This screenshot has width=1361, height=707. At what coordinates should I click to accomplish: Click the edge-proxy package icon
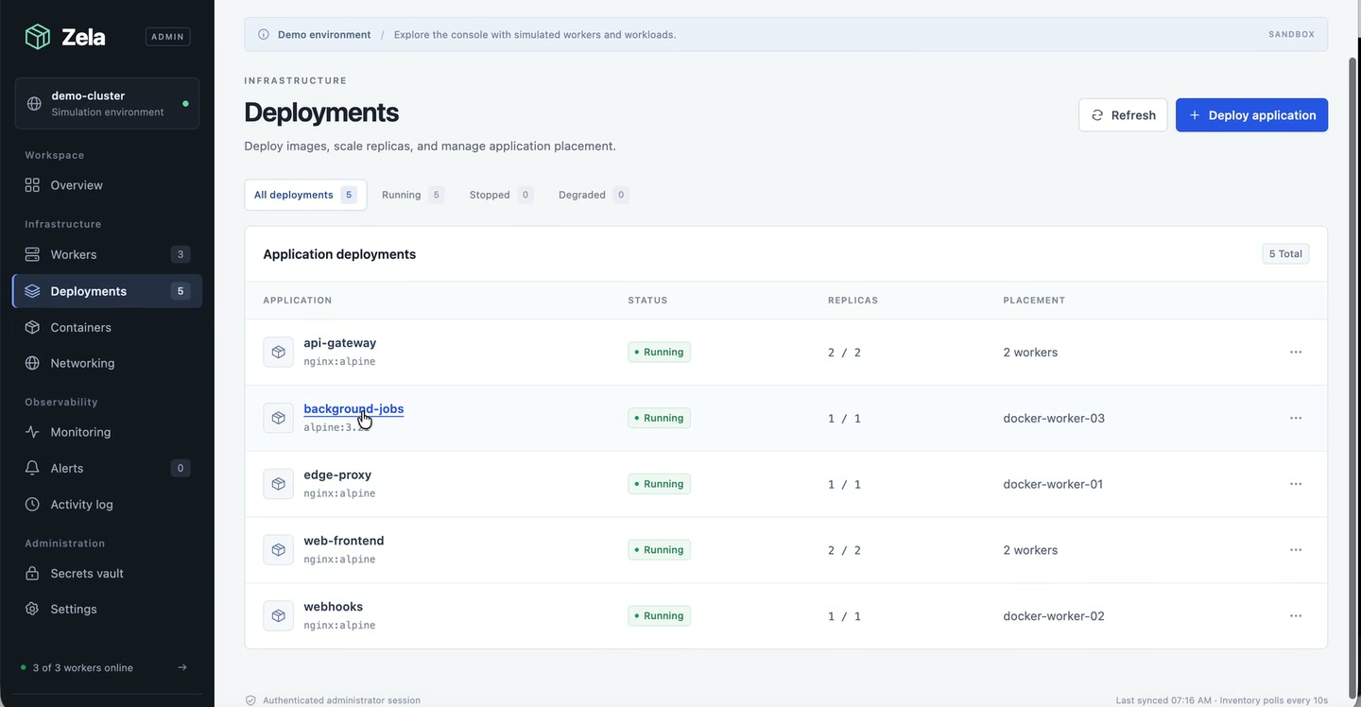click(278, 484)
